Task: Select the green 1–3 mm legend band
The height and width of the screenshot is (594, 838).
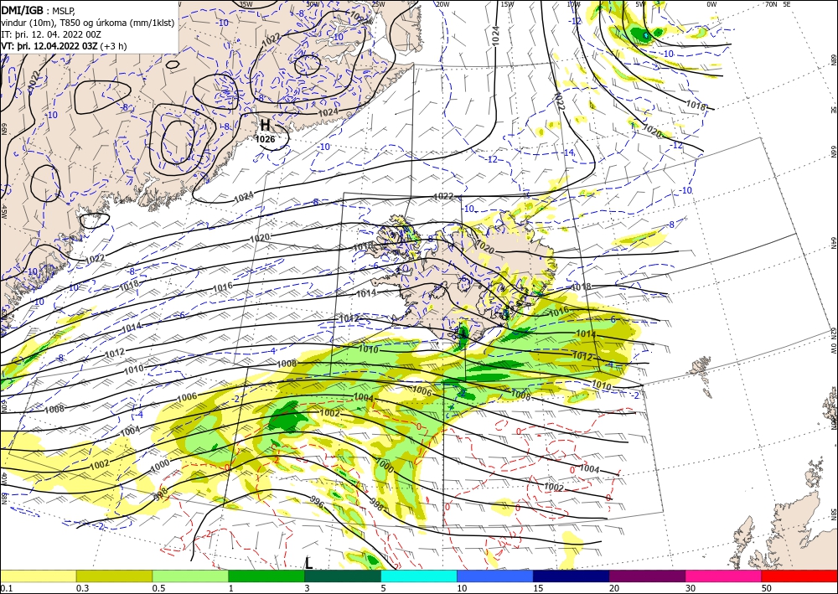Action: pyautogui.click(x=266, y=576)
